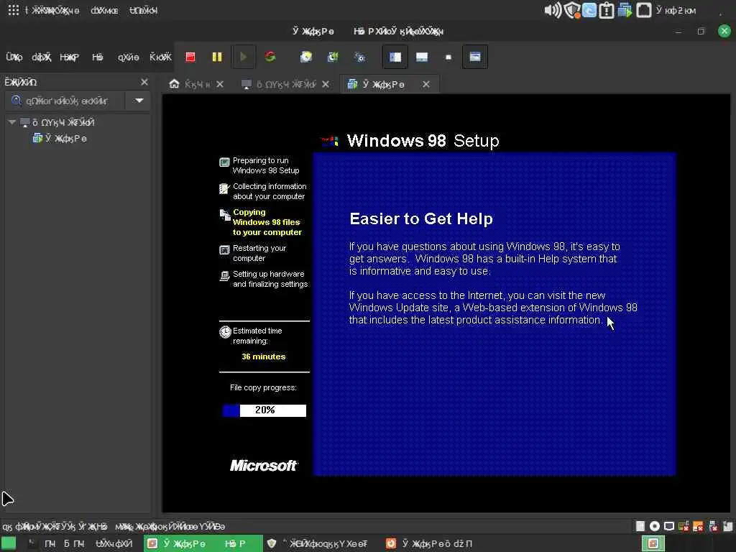
Task: Click the rounded-square tray icon beside clock
Action: 643,10
